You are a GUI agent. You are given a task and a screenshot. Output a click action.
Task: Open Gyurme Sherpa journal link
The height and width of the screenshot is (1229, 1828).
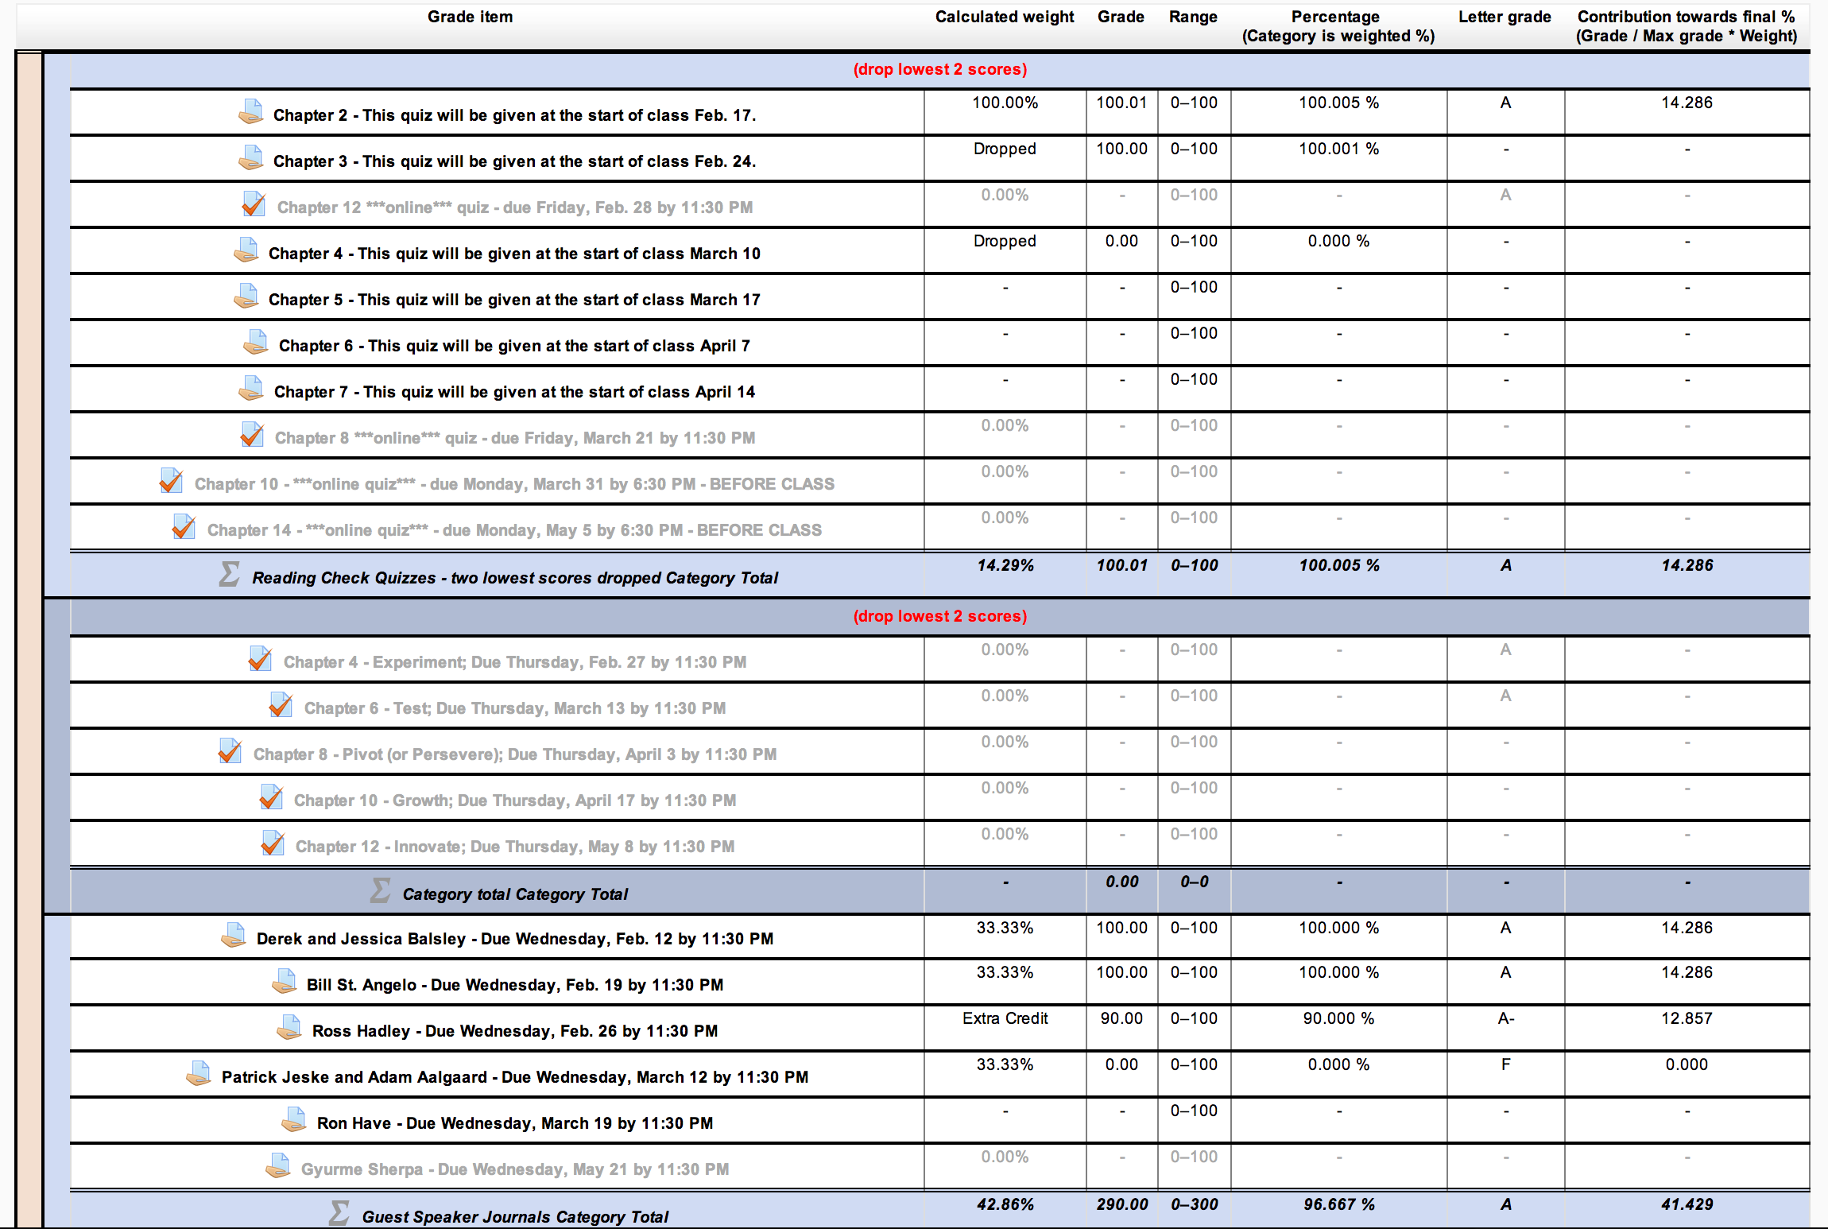(514, 1169)
